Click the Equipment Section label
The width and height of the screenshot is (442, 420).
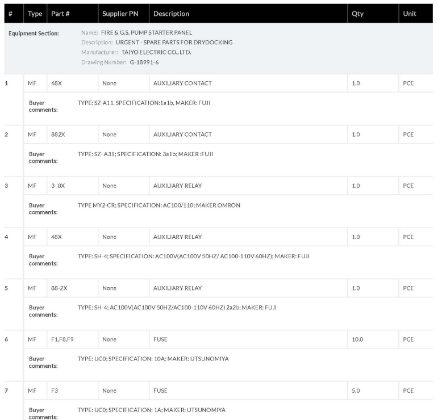pos(34,33)
